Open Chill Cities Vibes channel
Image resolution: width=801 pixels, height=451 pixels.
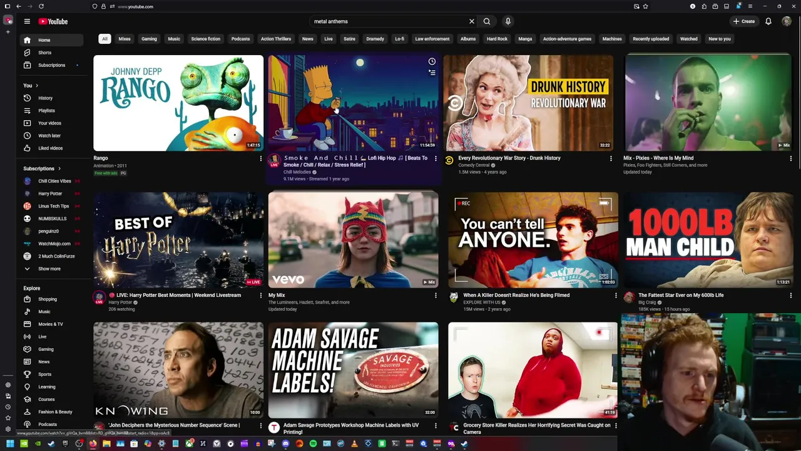pos(51,181)
